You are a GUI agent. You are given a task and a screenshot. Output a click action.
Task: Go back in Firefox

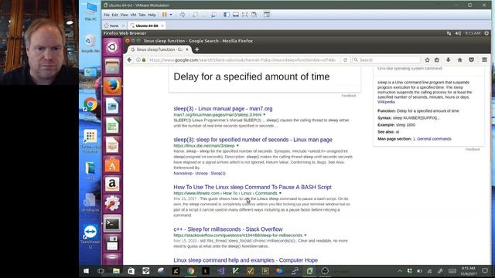point(129,60)
